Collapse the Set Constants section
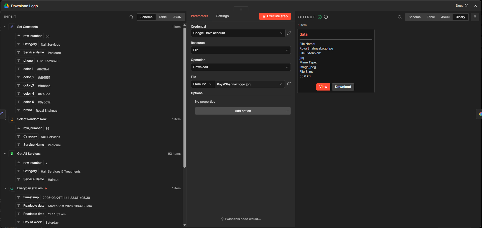 coord(5,27)
